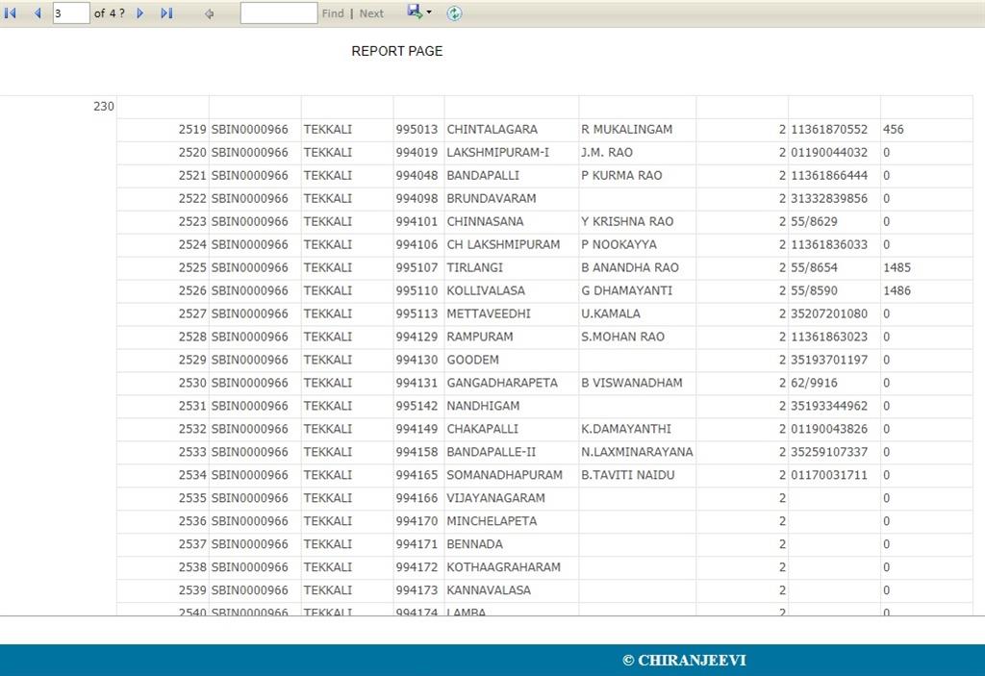Screen dimensions: 985x676
Task: Jump to last report page
Action: (x=166, y=13)
